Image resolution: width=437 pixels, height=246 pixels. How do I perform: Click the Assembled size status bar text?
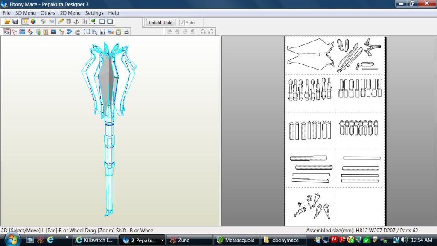click(x=362, y=230)
